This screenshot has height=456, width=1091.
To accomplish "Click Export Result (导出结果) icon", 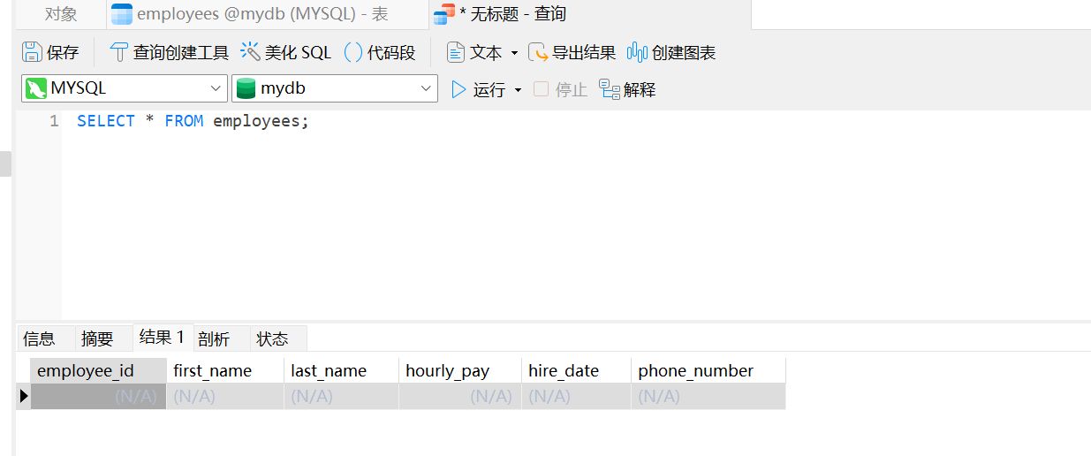I will tap(538, 53).
